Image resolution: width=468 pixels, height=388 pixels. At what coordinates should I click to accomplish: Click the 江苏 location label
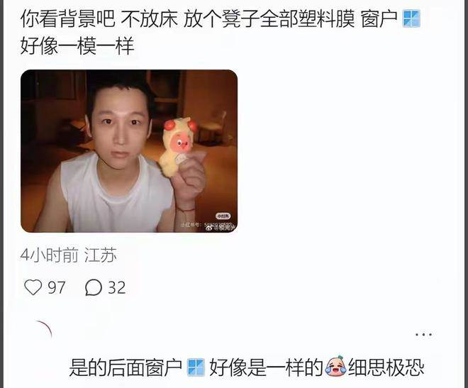coord(100,255)
